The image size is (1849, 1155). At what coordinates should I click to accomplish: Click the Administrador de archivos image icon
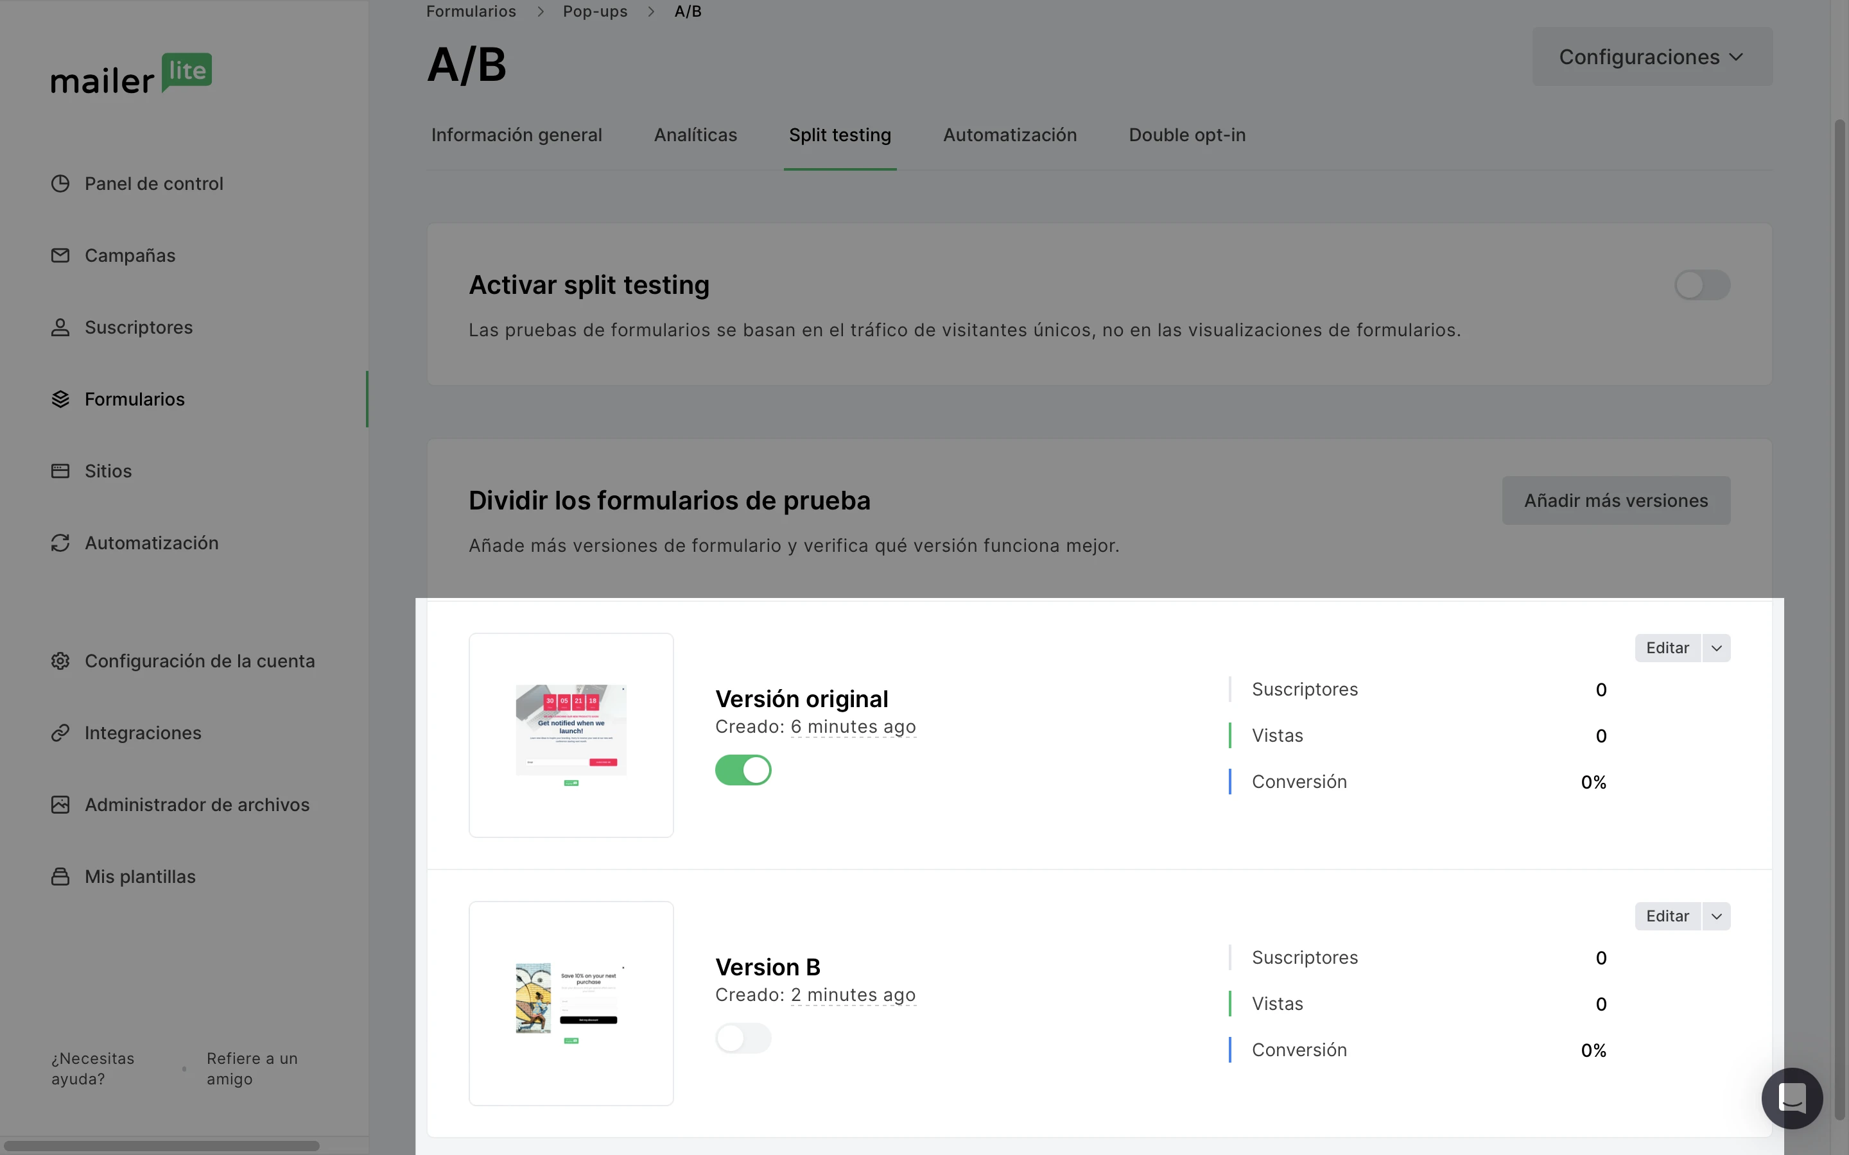pos(60,805)
